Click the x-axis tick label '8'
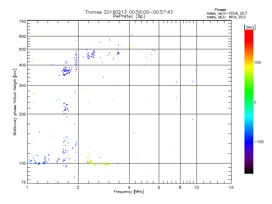 (x=180, y=187)
